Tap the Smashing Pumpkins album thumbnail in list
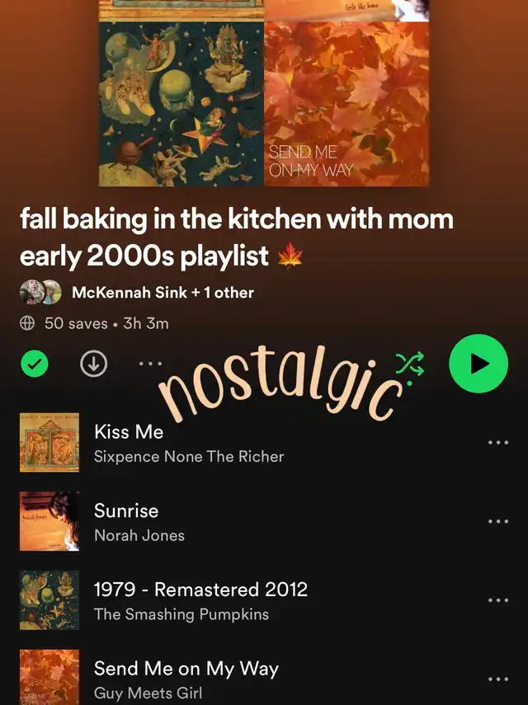The height and width of the screenshot is (705, 528). (x=49, y=600)
